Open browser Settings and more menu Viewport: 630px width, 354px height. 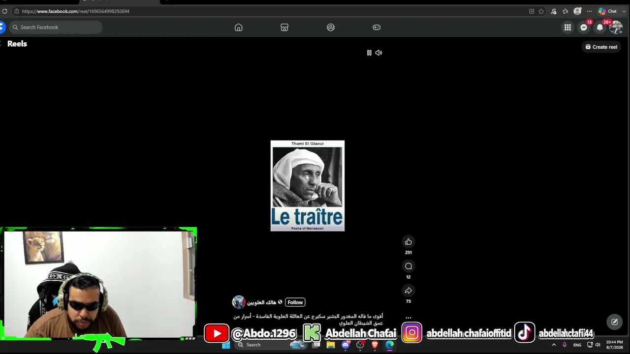(x=589, y=11)
